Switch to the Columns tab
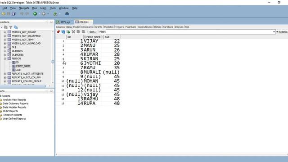Image resolution: width=288 pixels, height=162 pixels. (60, 27)
